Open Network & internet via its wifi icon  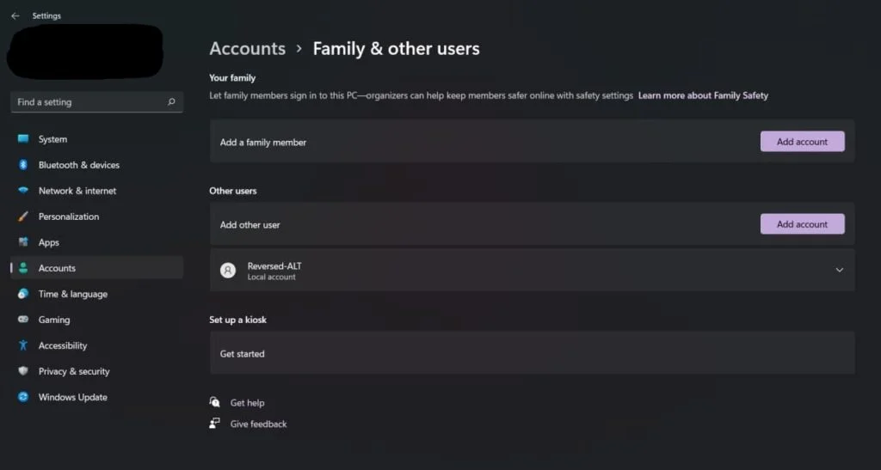click(23, 191)
